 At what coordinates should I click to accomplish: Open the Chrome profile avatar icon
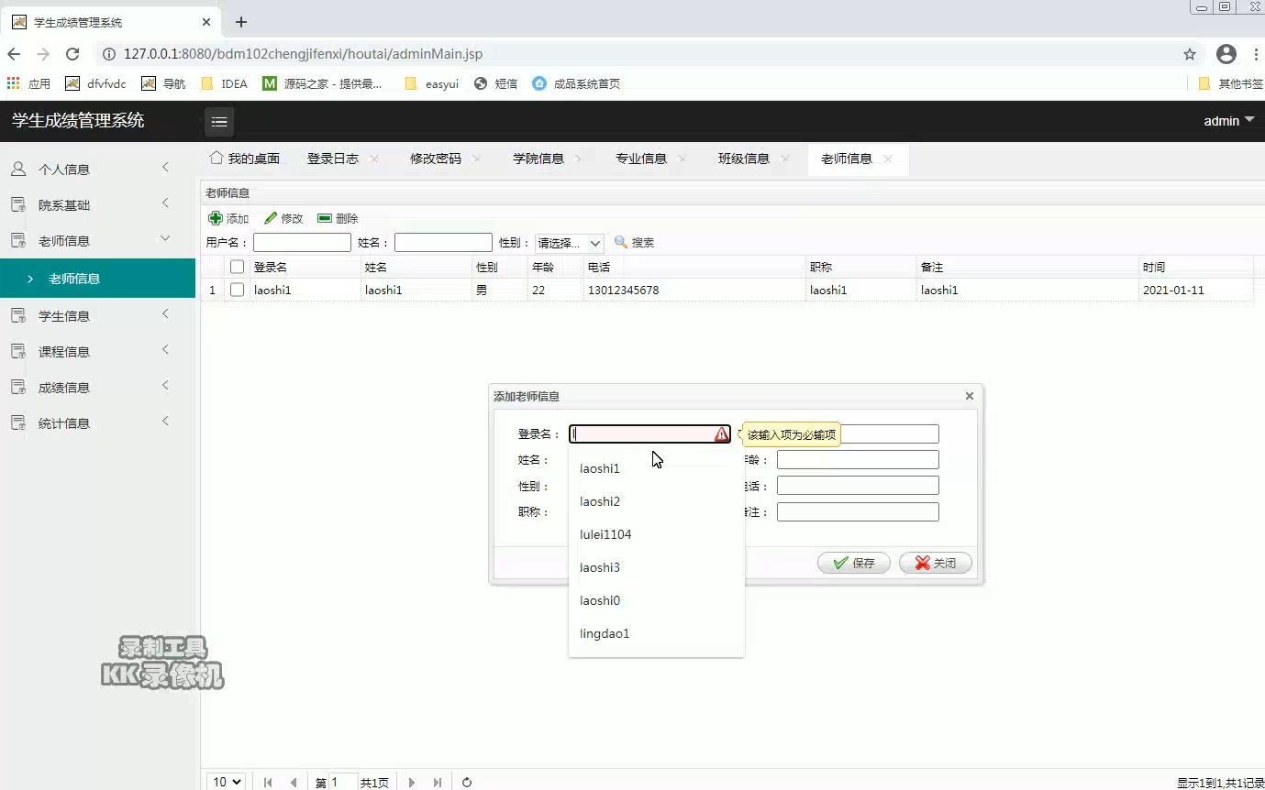1226,54
